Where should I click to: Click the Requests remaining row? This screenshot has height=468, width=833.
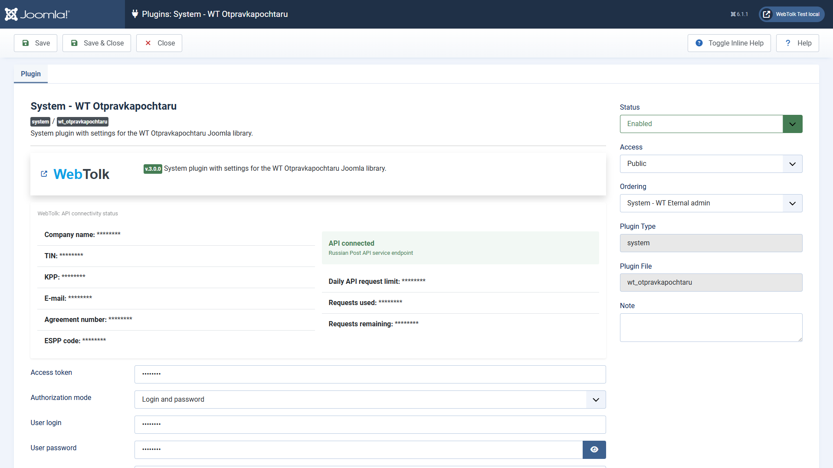pos(460,324)
